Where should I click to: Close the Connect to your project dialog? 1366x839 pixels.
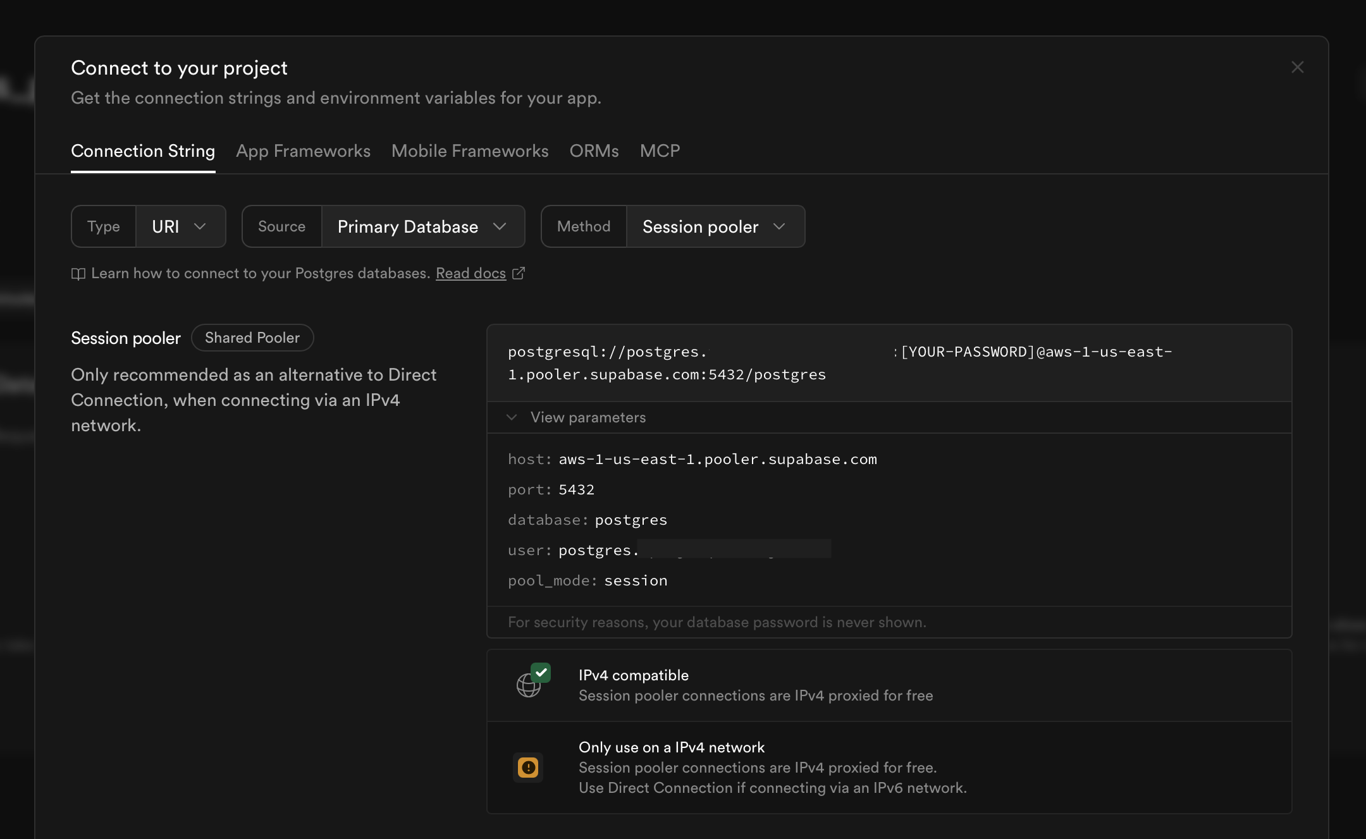pos(1297,68)
